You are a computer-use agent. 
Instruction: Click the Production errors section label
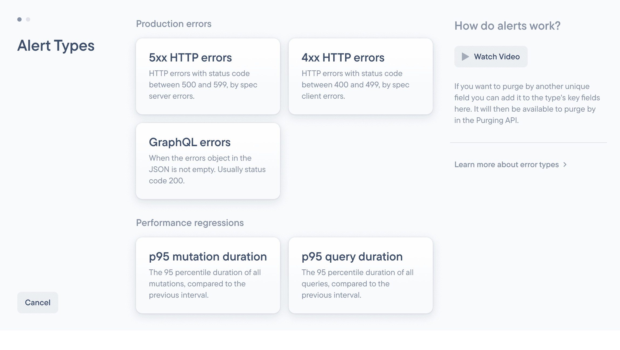pyautogui.click(x=173, y=24)
